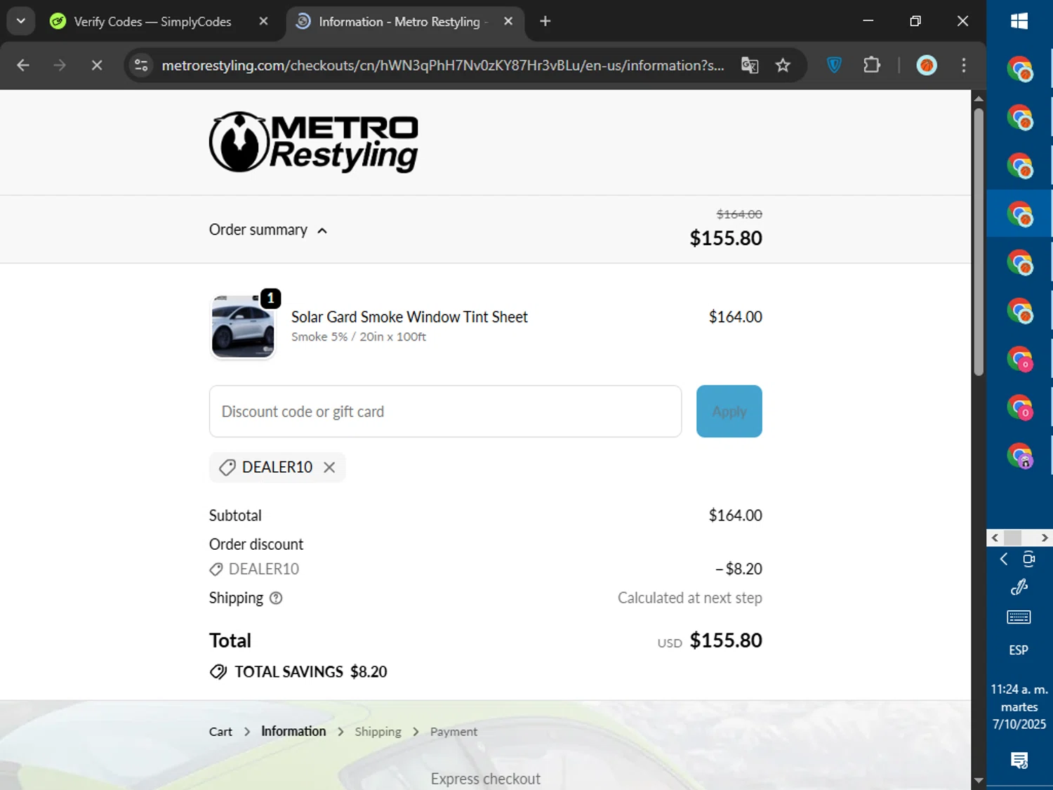Close the Verify Codes — SimplyCodes tab
The width and height of the screenshot is (1053, 790).
pyautogui.click(x=263, y=22)
